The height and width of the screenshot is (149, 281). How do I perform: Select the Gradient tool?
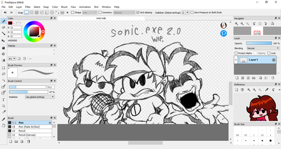3,60
